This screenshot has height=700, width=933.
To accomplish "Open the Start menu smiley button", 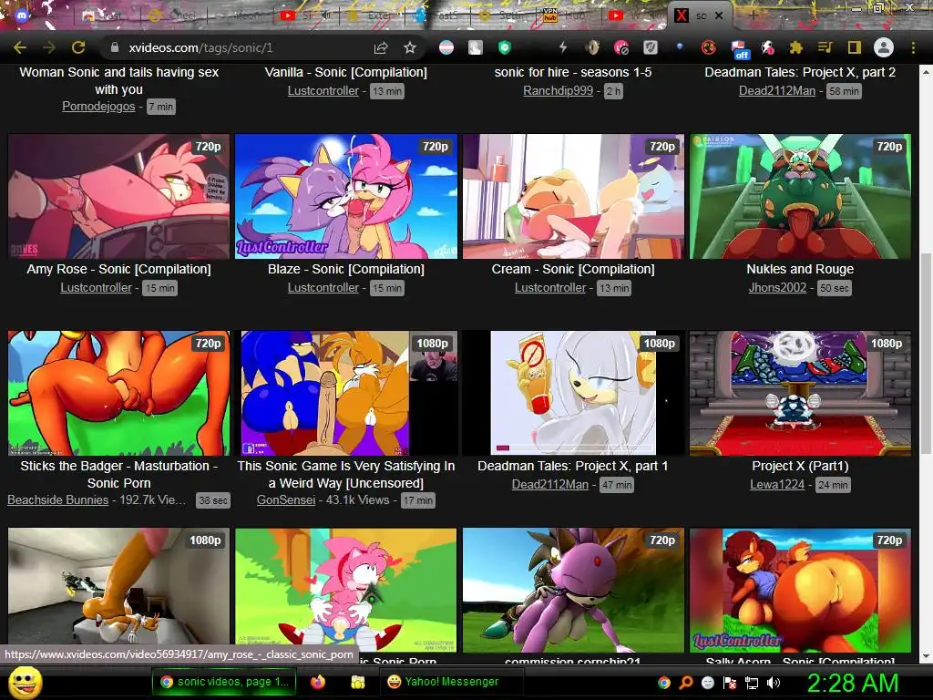I will click(26, 682).
